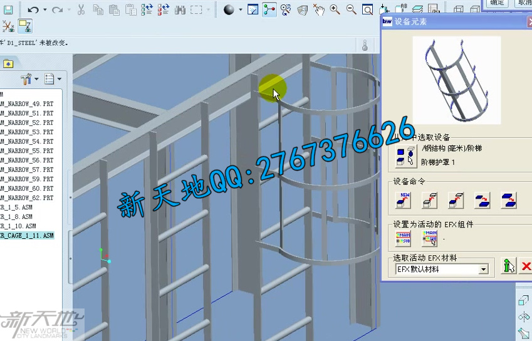The height and width of the screenshot is (341, 532).
Task: Click the Redo arrow icon
Action: coord(58,10)
